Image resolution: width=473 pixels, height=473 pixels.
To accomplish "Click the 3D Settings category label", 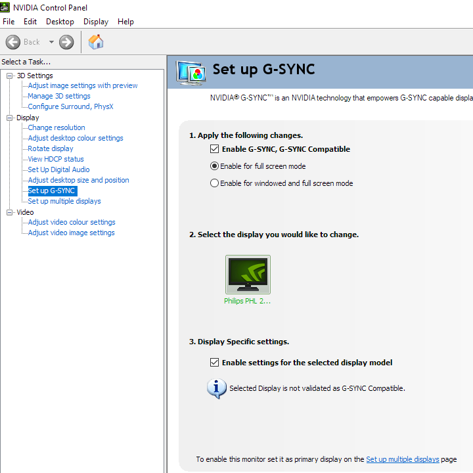I will pyautogui.click(x=35, y=76).
